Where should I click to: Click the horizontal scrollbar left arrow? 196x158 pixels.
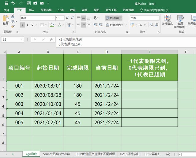tap(180, 155)
